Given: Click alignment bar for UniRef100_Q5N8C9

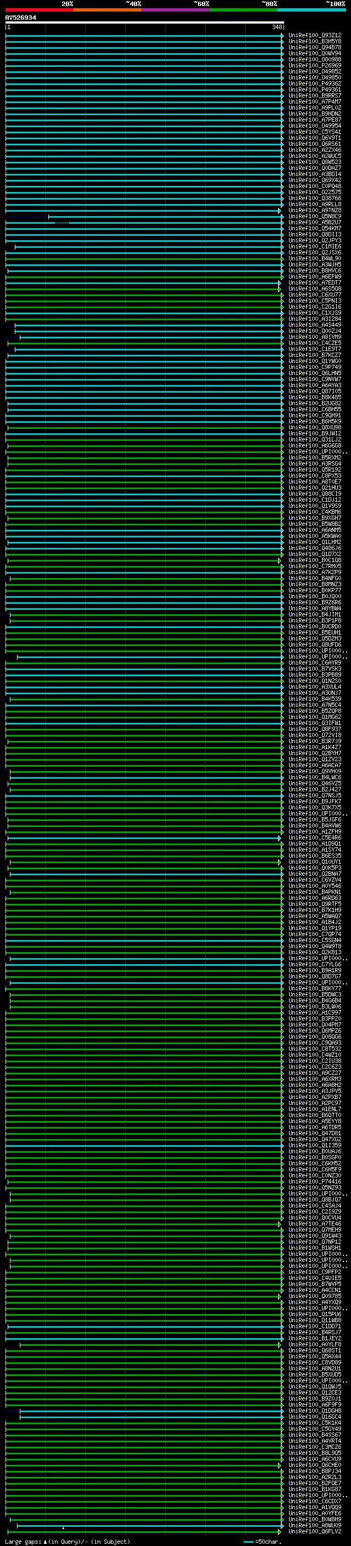Looking at the screenshot, I should 166,217.
